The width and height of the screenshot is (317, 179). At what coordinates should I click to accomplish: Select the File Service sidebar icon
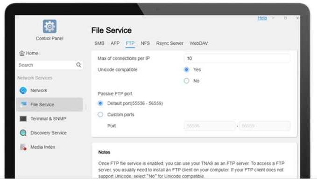pyautogui.click(x=23, y=104)
